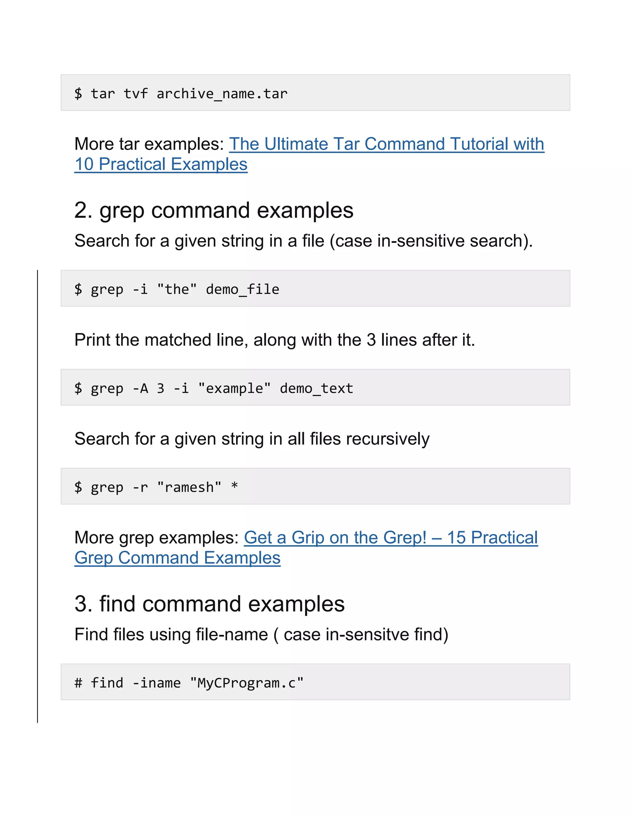Open the Ultimate Tar Command Tutorial link
Viewport: 631px width, 817px height.
(386, 144)
